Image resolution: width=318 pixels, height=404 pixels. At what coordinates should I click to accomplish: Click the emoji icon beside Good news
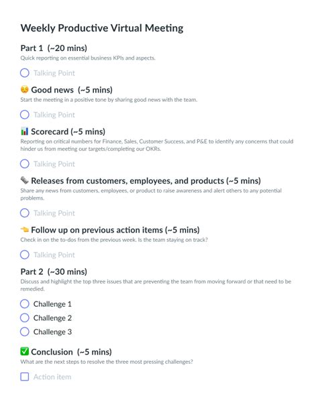[x=24, y=90]
